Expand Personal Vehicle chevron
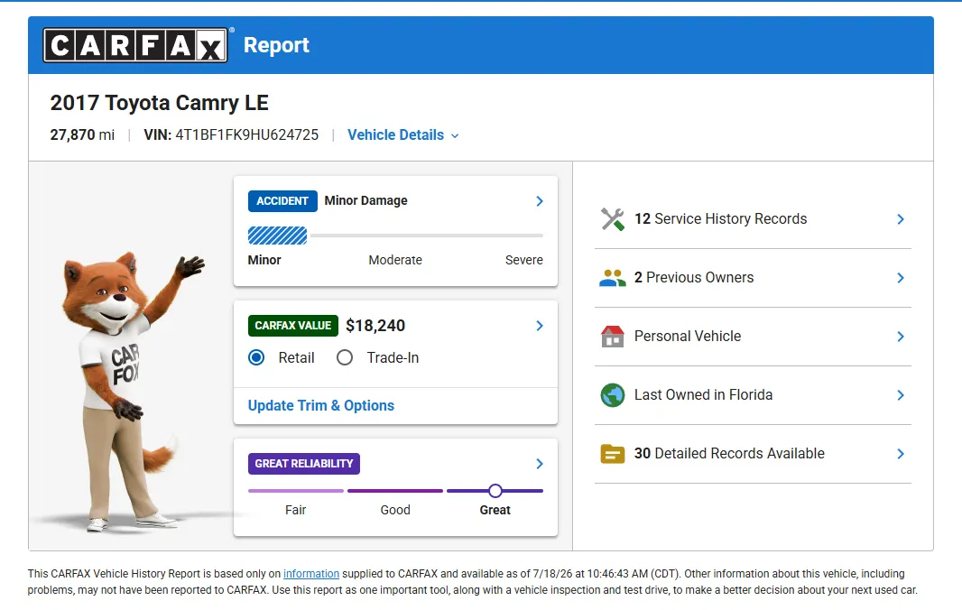 900,337
